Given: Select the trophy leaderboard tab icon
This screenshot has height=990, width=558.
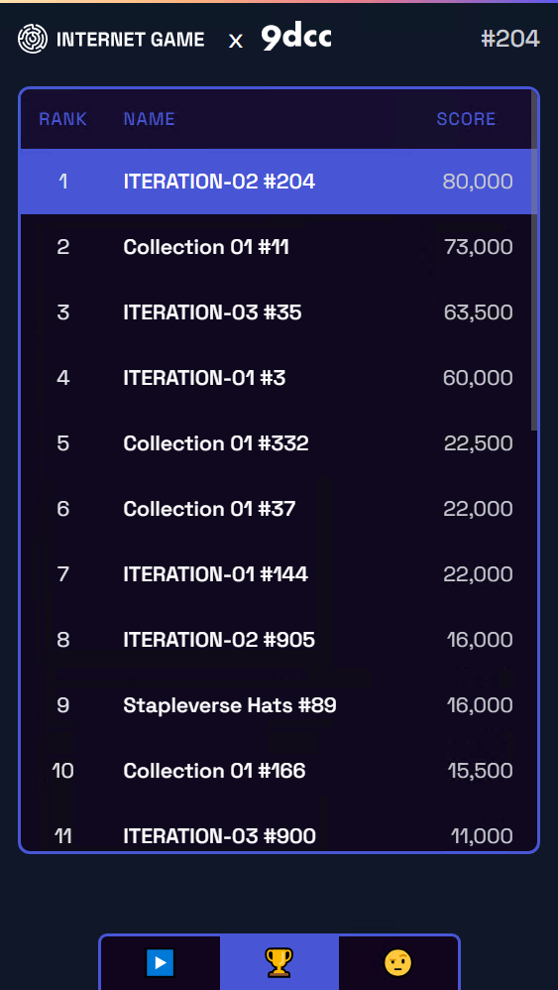Looking at the screenshot, I should (x=279, y=963).
